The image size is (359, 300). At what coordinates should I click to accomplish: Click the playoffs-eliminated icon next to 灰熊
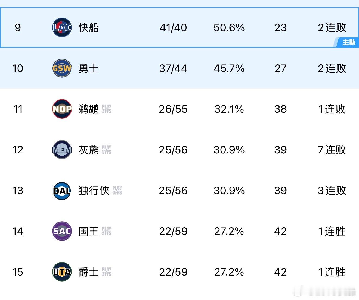107,150
